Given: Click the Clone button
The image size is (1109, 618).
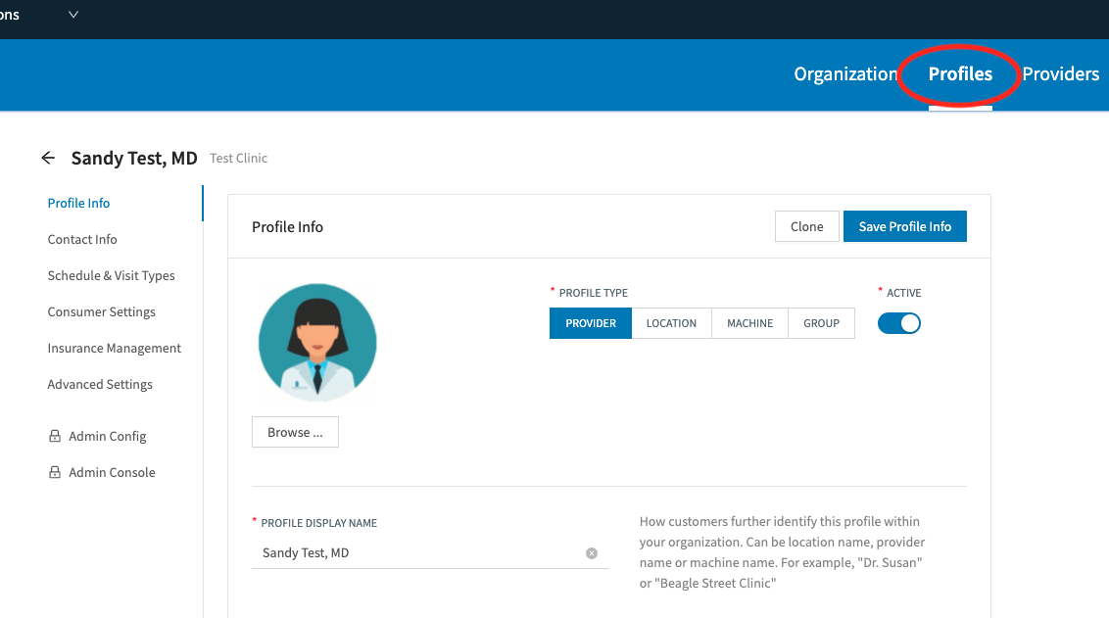Looking at the screenshot, I should click(807, 226).
